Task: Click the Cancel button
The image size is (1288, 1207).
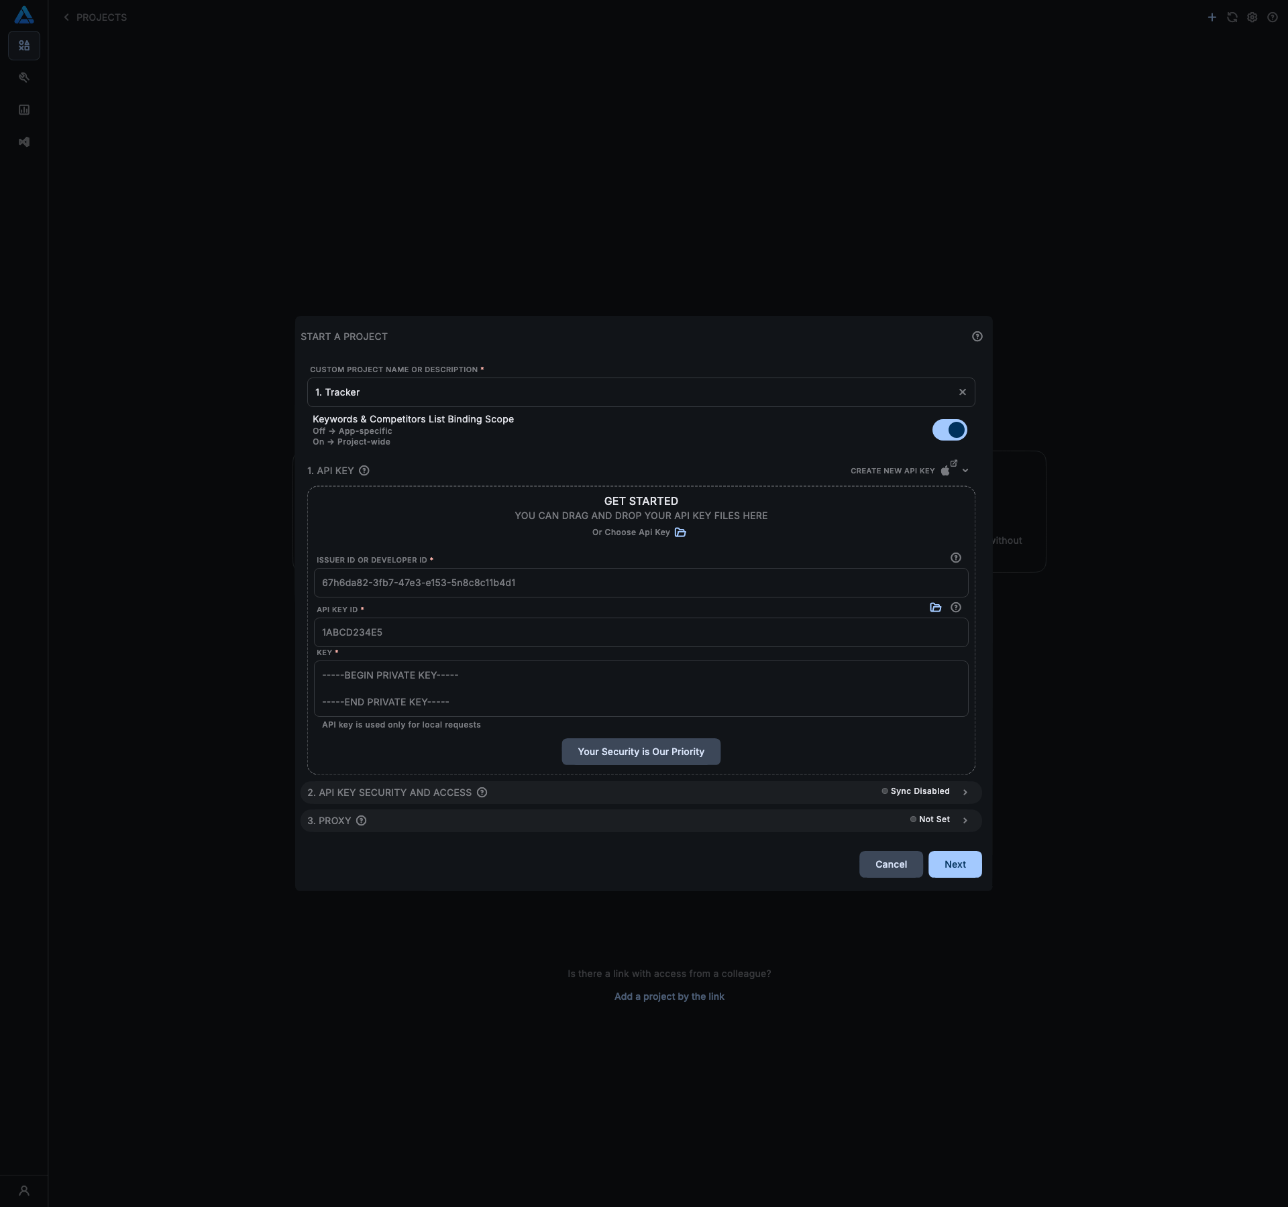Action: [890, 864]
